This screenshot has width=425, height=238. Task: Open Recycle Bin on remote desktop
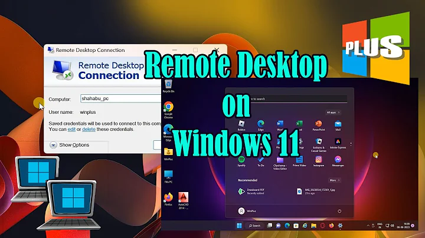[168, 86]
